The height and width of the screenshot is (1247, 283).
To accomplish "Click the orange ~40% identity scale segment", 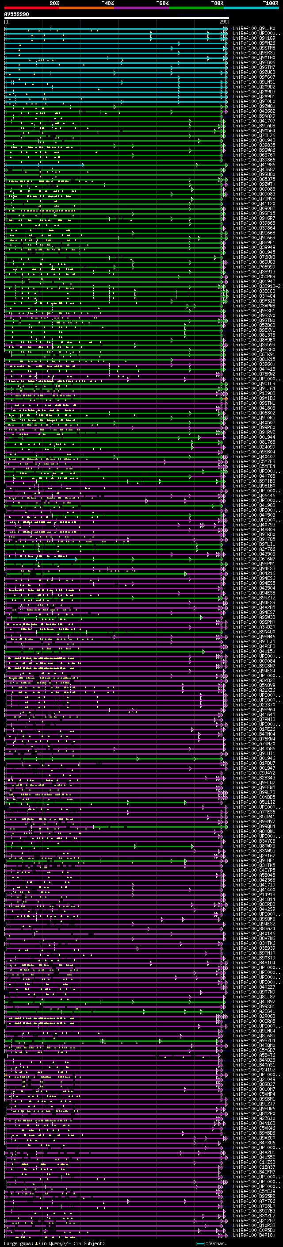I will pos(87,8).
